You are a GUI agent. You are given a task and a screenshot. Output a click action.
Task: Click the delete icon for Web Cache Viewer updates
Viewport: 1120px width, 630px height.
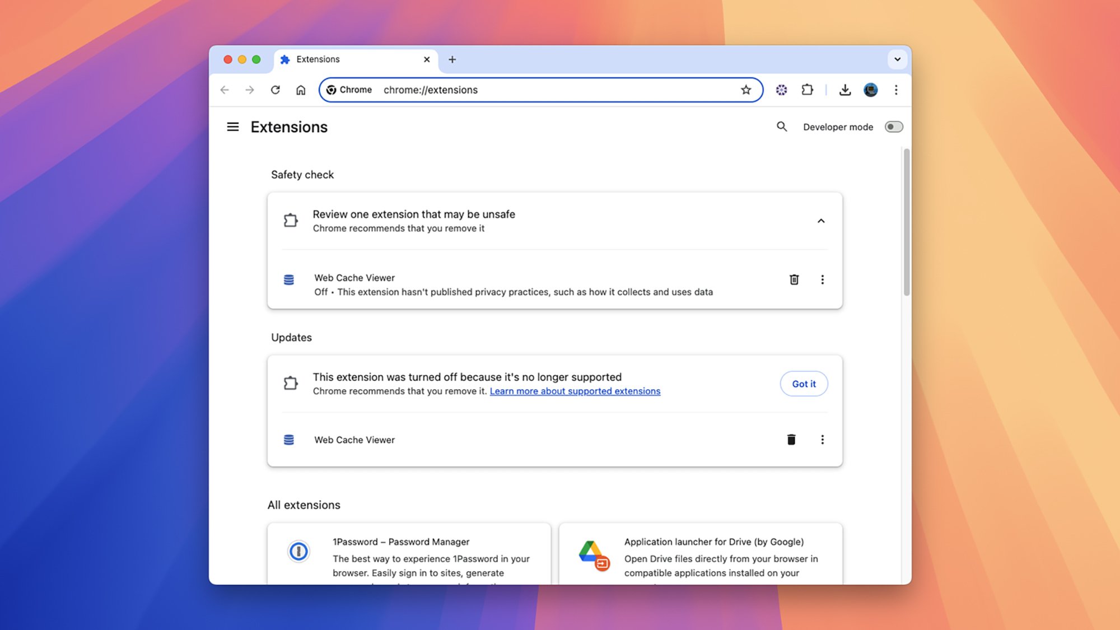(791, 439)
